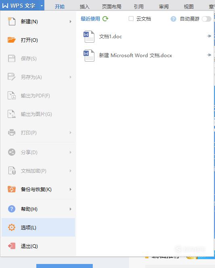215x268 pixels.
Task: Pin 文档1.doc to the recent list
Action: tap(209, 36)
